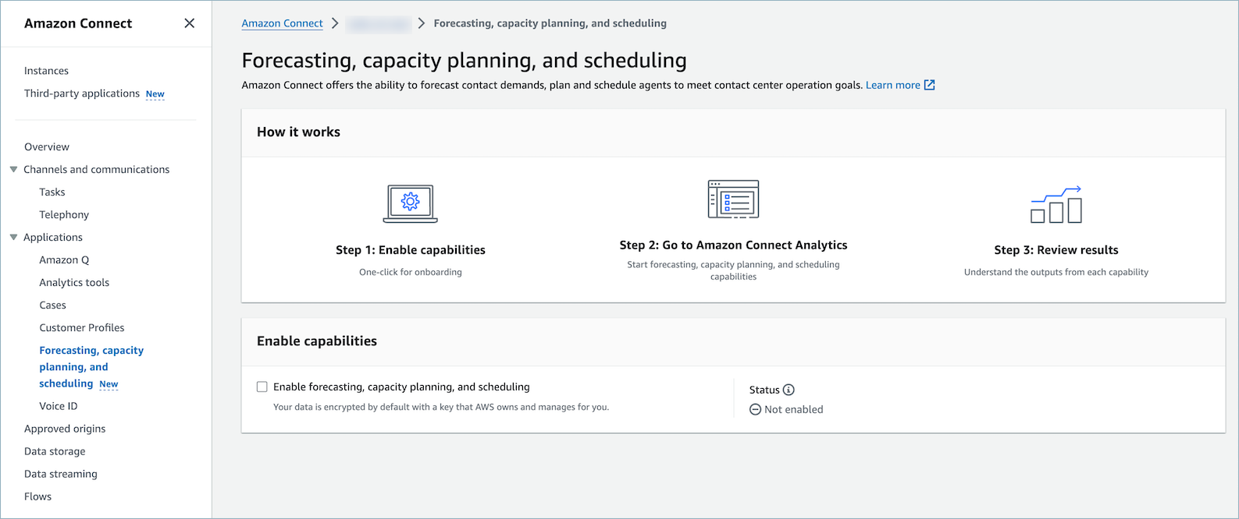Navigate to Amazon Connect via the breadcrumb
Image resolution: width=1239 pixels, height=519 pixels.
(x=282, y=23)
